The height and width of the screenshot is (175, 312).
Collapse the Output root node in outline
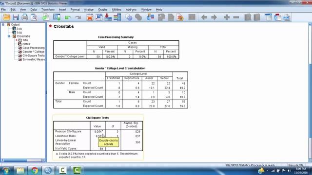click(3, 25)
